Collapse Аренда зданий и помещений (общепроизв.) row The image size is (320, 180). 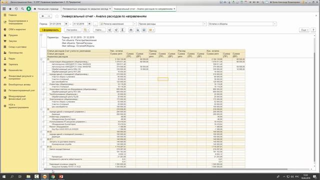tap(43, 74)
